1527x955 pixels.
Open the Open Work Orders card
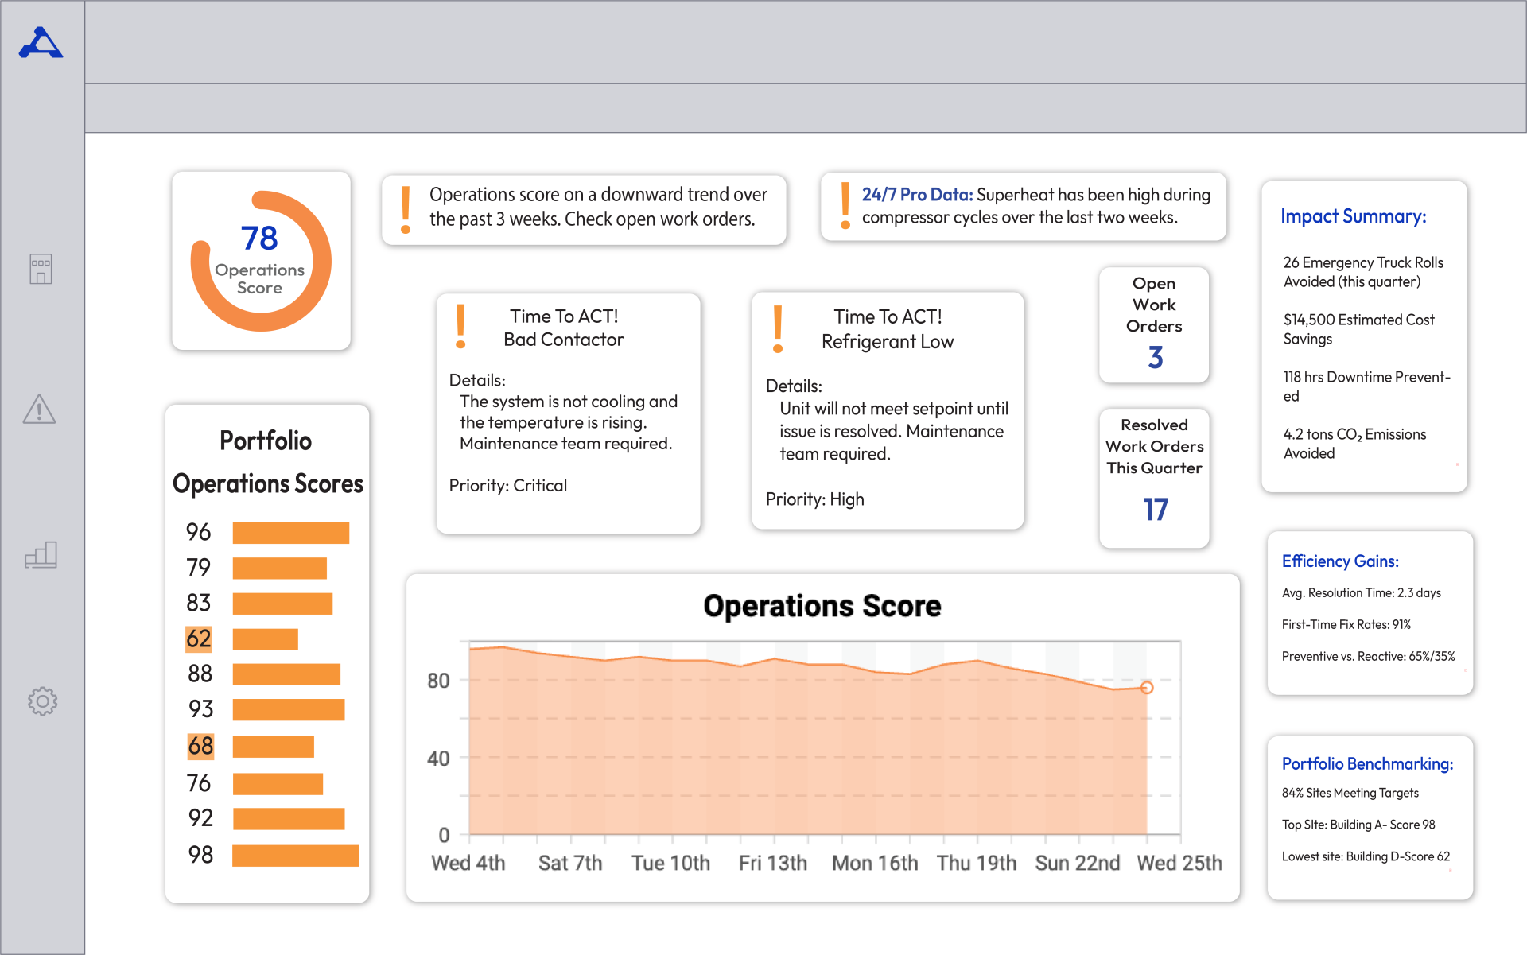tap(1153, 324)
